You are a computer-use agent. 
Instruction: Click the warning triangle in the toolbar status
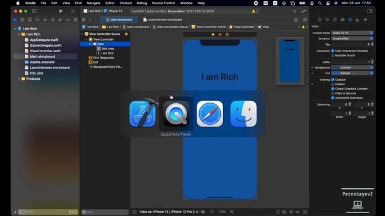(x=253, y=11)
